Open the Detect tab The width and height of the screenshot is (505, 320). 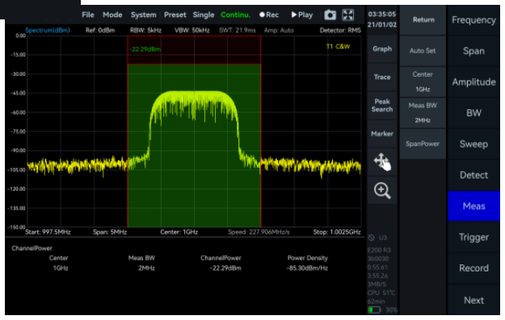pos(473,175)
